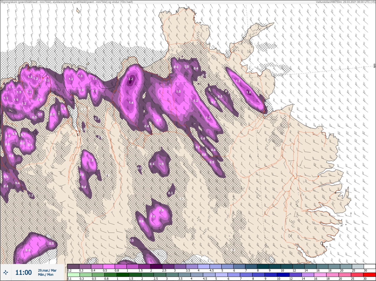Pick lower legend swatch between 10 and 12
Screen dimensions: 376x281
[283, 275]
